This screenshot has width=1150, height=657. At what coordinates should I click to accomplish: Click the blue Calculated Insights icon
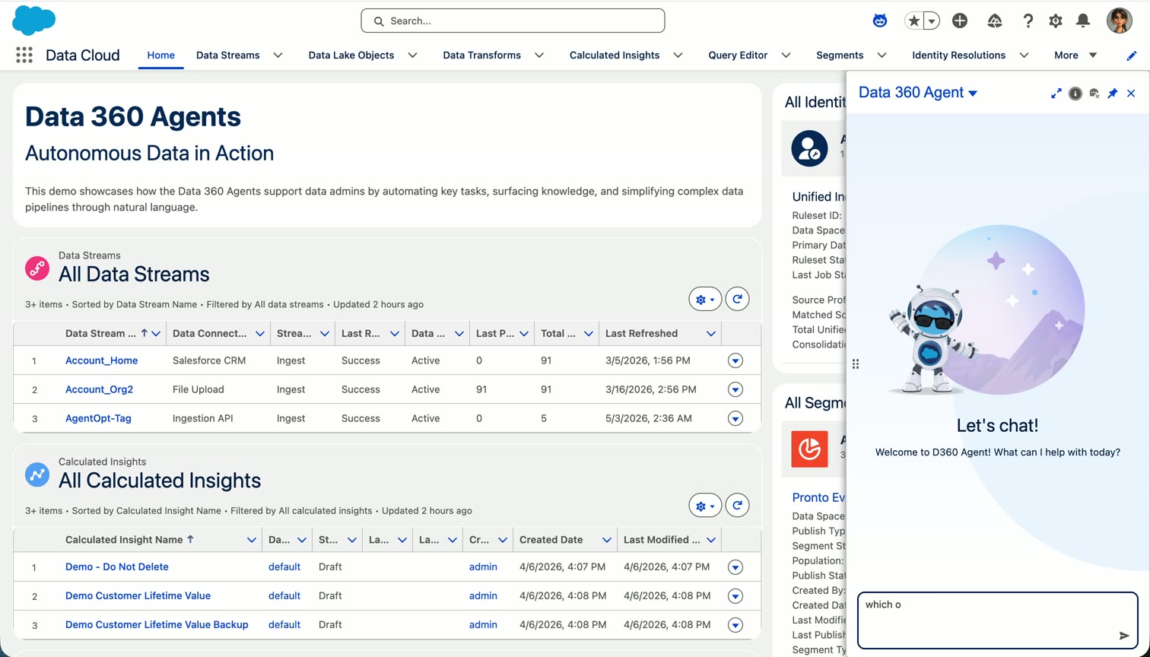(37, 474)
